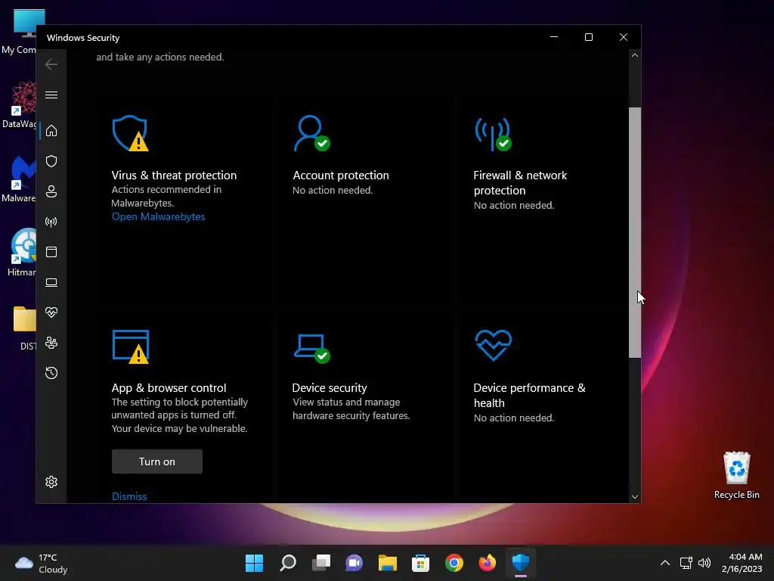The height and width of the screenshot is (581, 774).
Task: Open Task View on the taskbar
Action: tap(320, 563)
